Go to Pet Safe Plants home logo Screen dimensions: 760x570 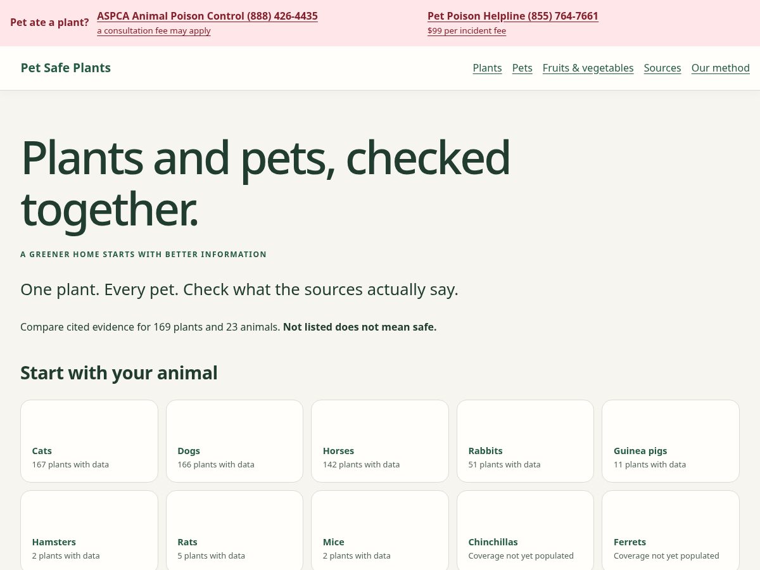(x=66, y=68)
